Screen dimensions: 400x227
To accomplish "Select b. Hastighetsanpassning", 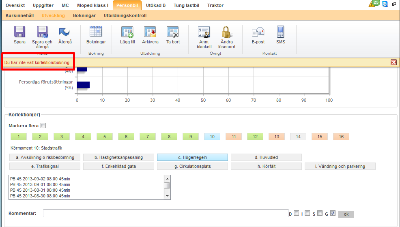I will coord(118,157).
